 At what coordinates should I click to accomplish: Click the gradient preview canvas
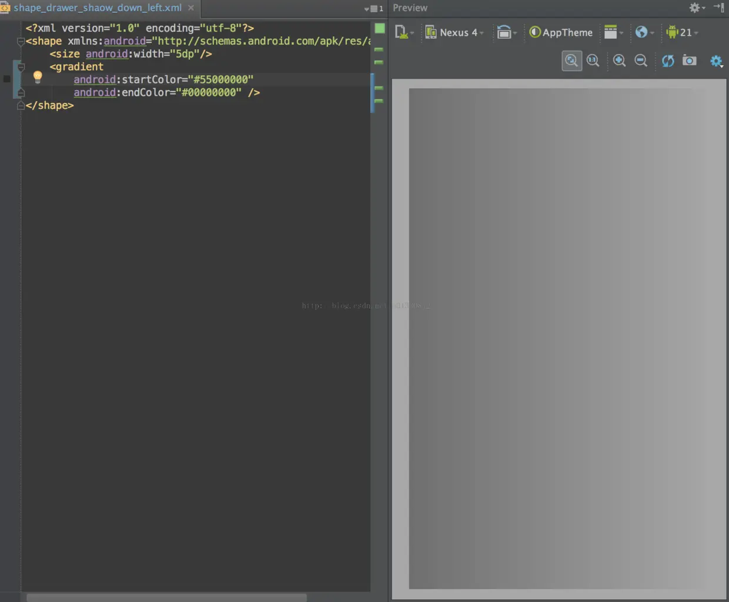tap(559, 339)
